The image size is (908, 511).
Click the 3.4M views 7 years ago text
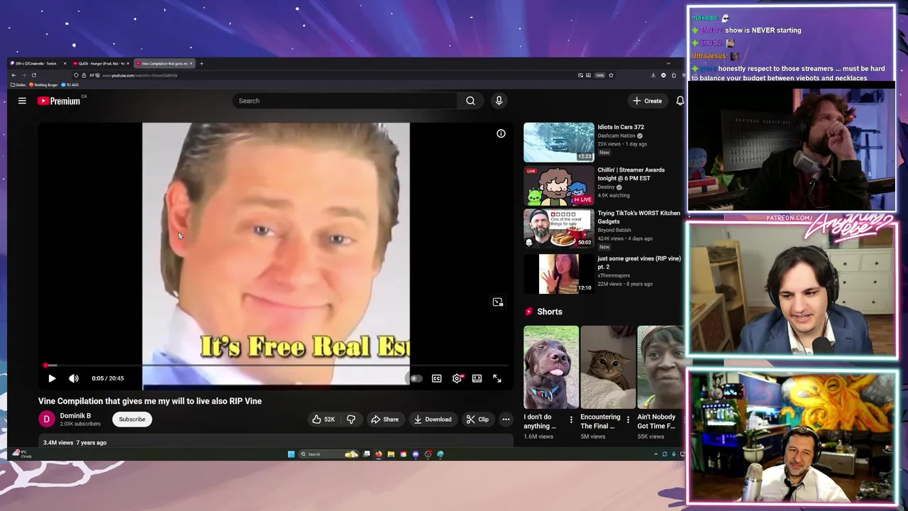(74, 443)
